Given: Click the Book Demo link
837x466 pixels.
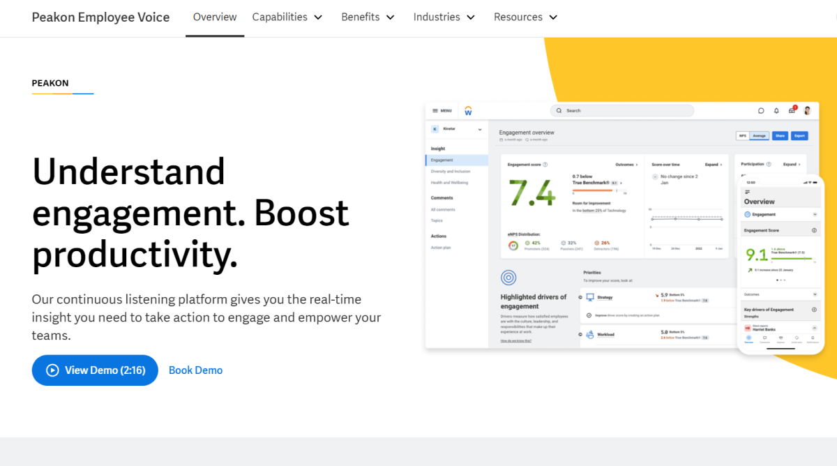Looking at the screenshot, I should pyautogui.click(x=195, y=370).
